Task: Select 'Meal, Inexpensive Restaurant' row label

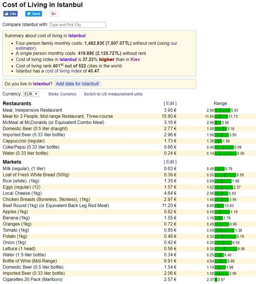Action: [32, 110]
